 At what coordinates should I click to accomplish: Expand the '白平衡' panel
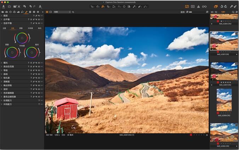tap(1, 19)
